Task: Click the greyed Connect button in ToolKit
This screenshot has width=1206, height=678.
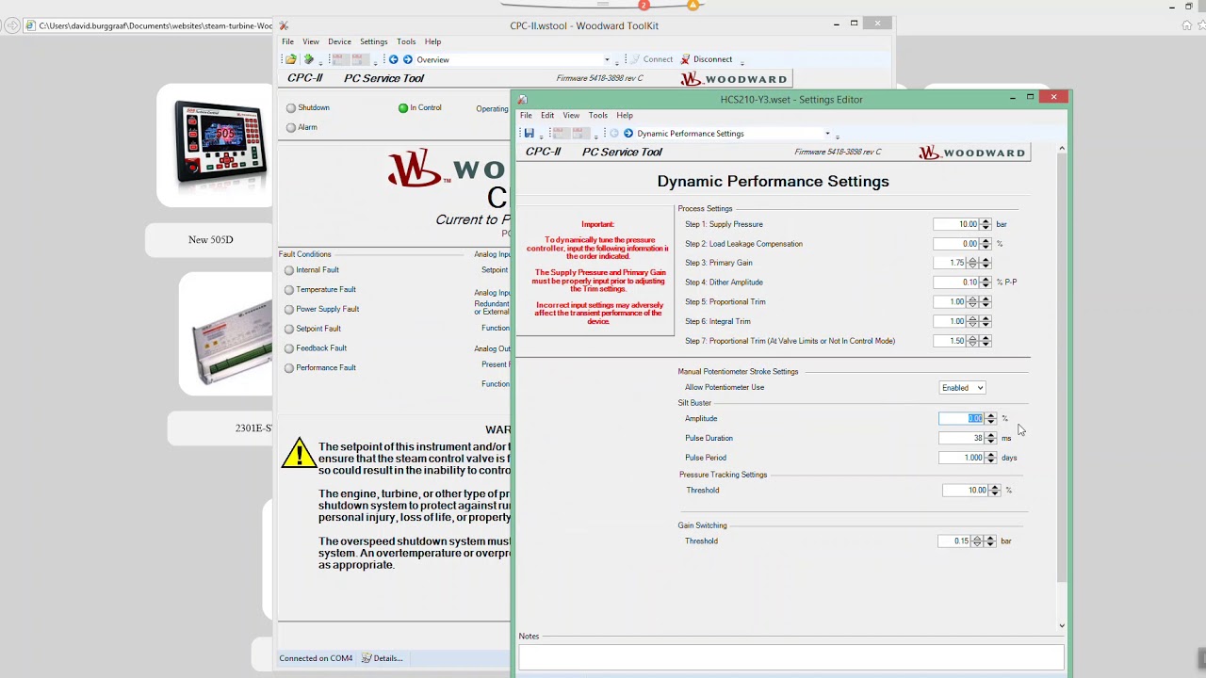Action: 651,59
